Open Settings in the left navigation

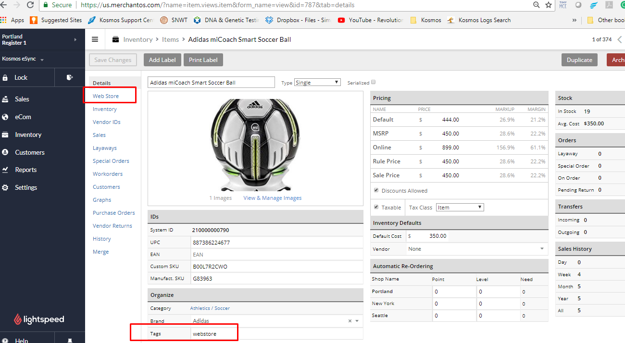click(x=26, y=187)
